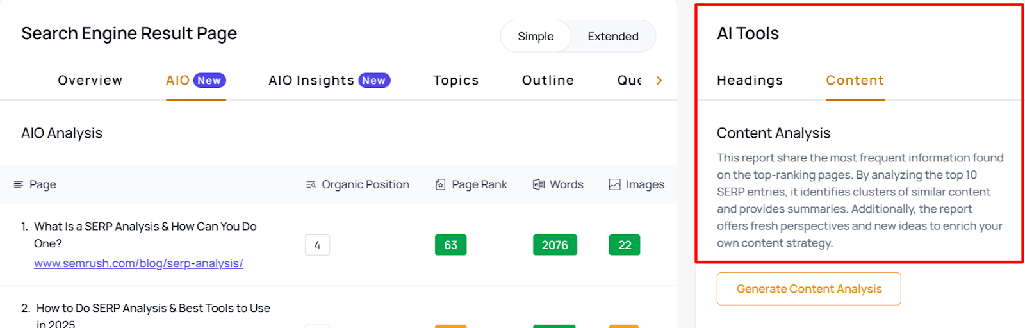Click the AI Tools panel title
Image resolution: width=1025 pixels, height=328 pixels.
click(x=748, y=33)
